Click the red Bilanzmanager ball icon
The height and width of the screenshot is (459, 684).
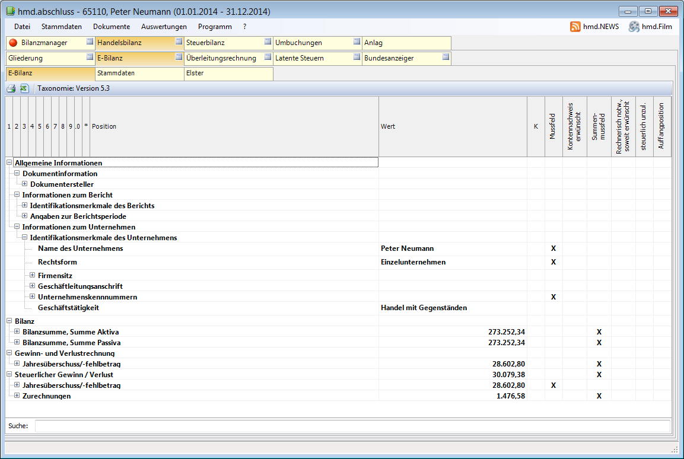[x=13, y=43]
